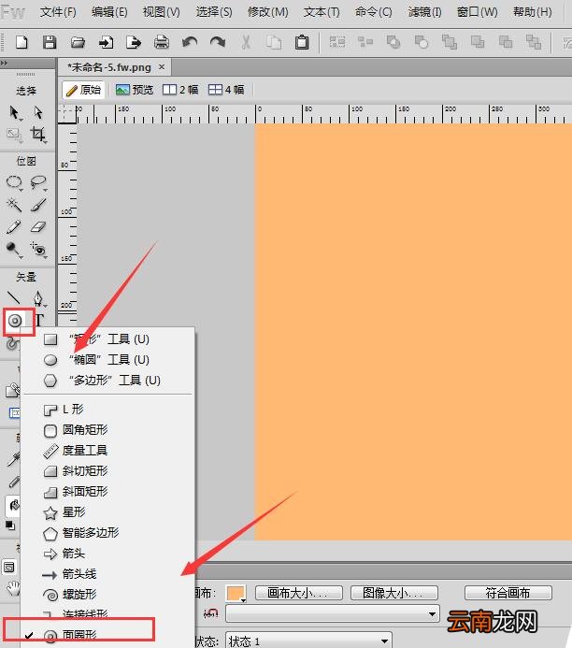This screenshot has height=648, width=572.
Task: Click the Open folder icon
Action: (78, 42)
